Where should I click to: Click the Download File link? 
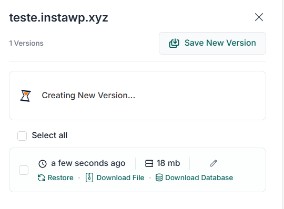click(x=115, y=177)
